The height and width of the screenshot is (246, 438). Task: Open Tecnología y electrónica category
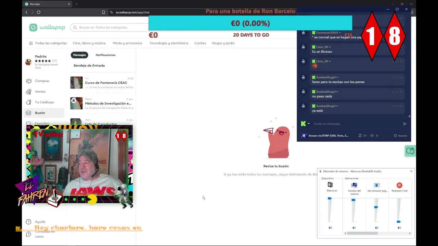[x=169, y=43]
